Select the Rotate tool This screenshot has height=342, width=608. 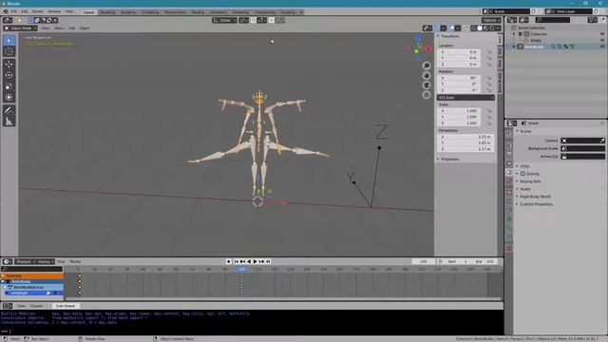pyautogui.click(x=9, y=75)
